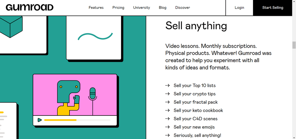The image size is (296, 139).
Task: Go to University section
Action: (142, 7)
